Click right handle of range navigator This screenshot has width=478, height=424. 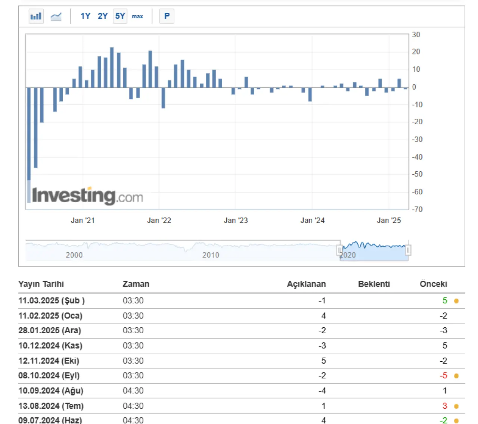(x=408, y=250)
